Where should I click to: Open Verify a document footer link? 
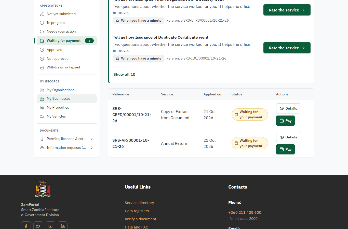pos(140,219)
